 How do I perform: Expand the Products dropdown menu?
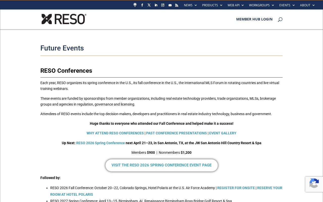tap(212, 5)
